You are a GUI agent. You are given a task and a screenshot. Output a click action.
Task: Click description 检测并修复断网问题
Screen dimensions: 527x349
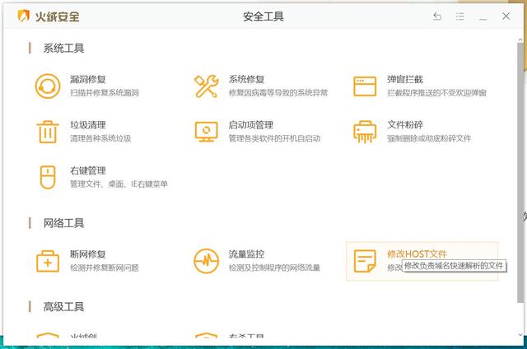[105, 268]
